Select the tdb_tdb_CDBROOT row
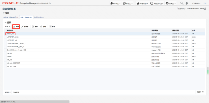 pyautogui.click(x=104, y=63)
